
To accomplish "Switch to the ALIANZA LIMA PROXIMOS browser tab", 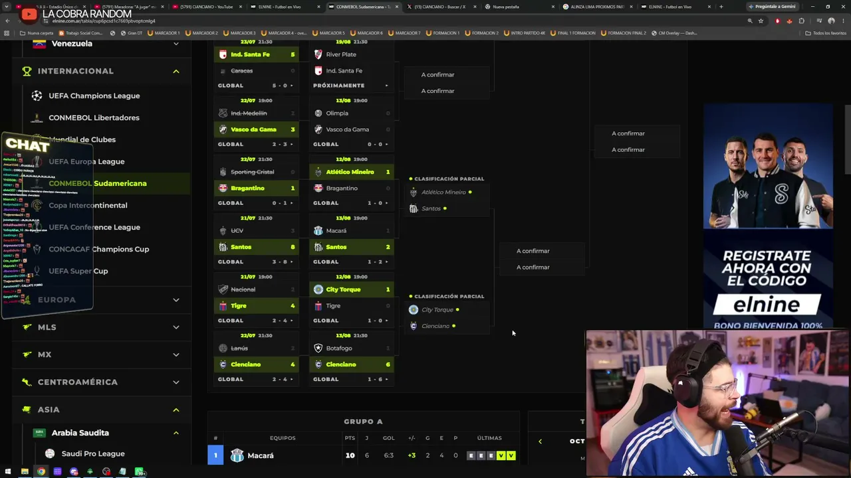I will (598, 7).
